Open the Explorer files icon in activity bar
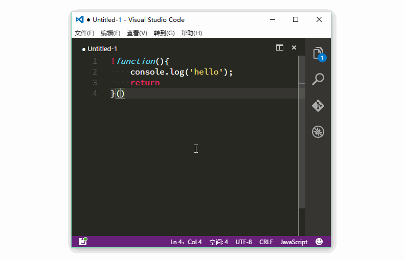 [319, 54]
